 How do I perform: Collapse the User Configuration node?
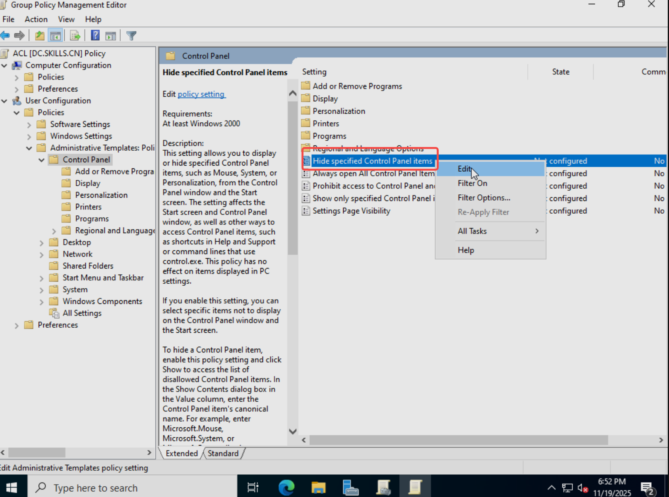point(5,101)
